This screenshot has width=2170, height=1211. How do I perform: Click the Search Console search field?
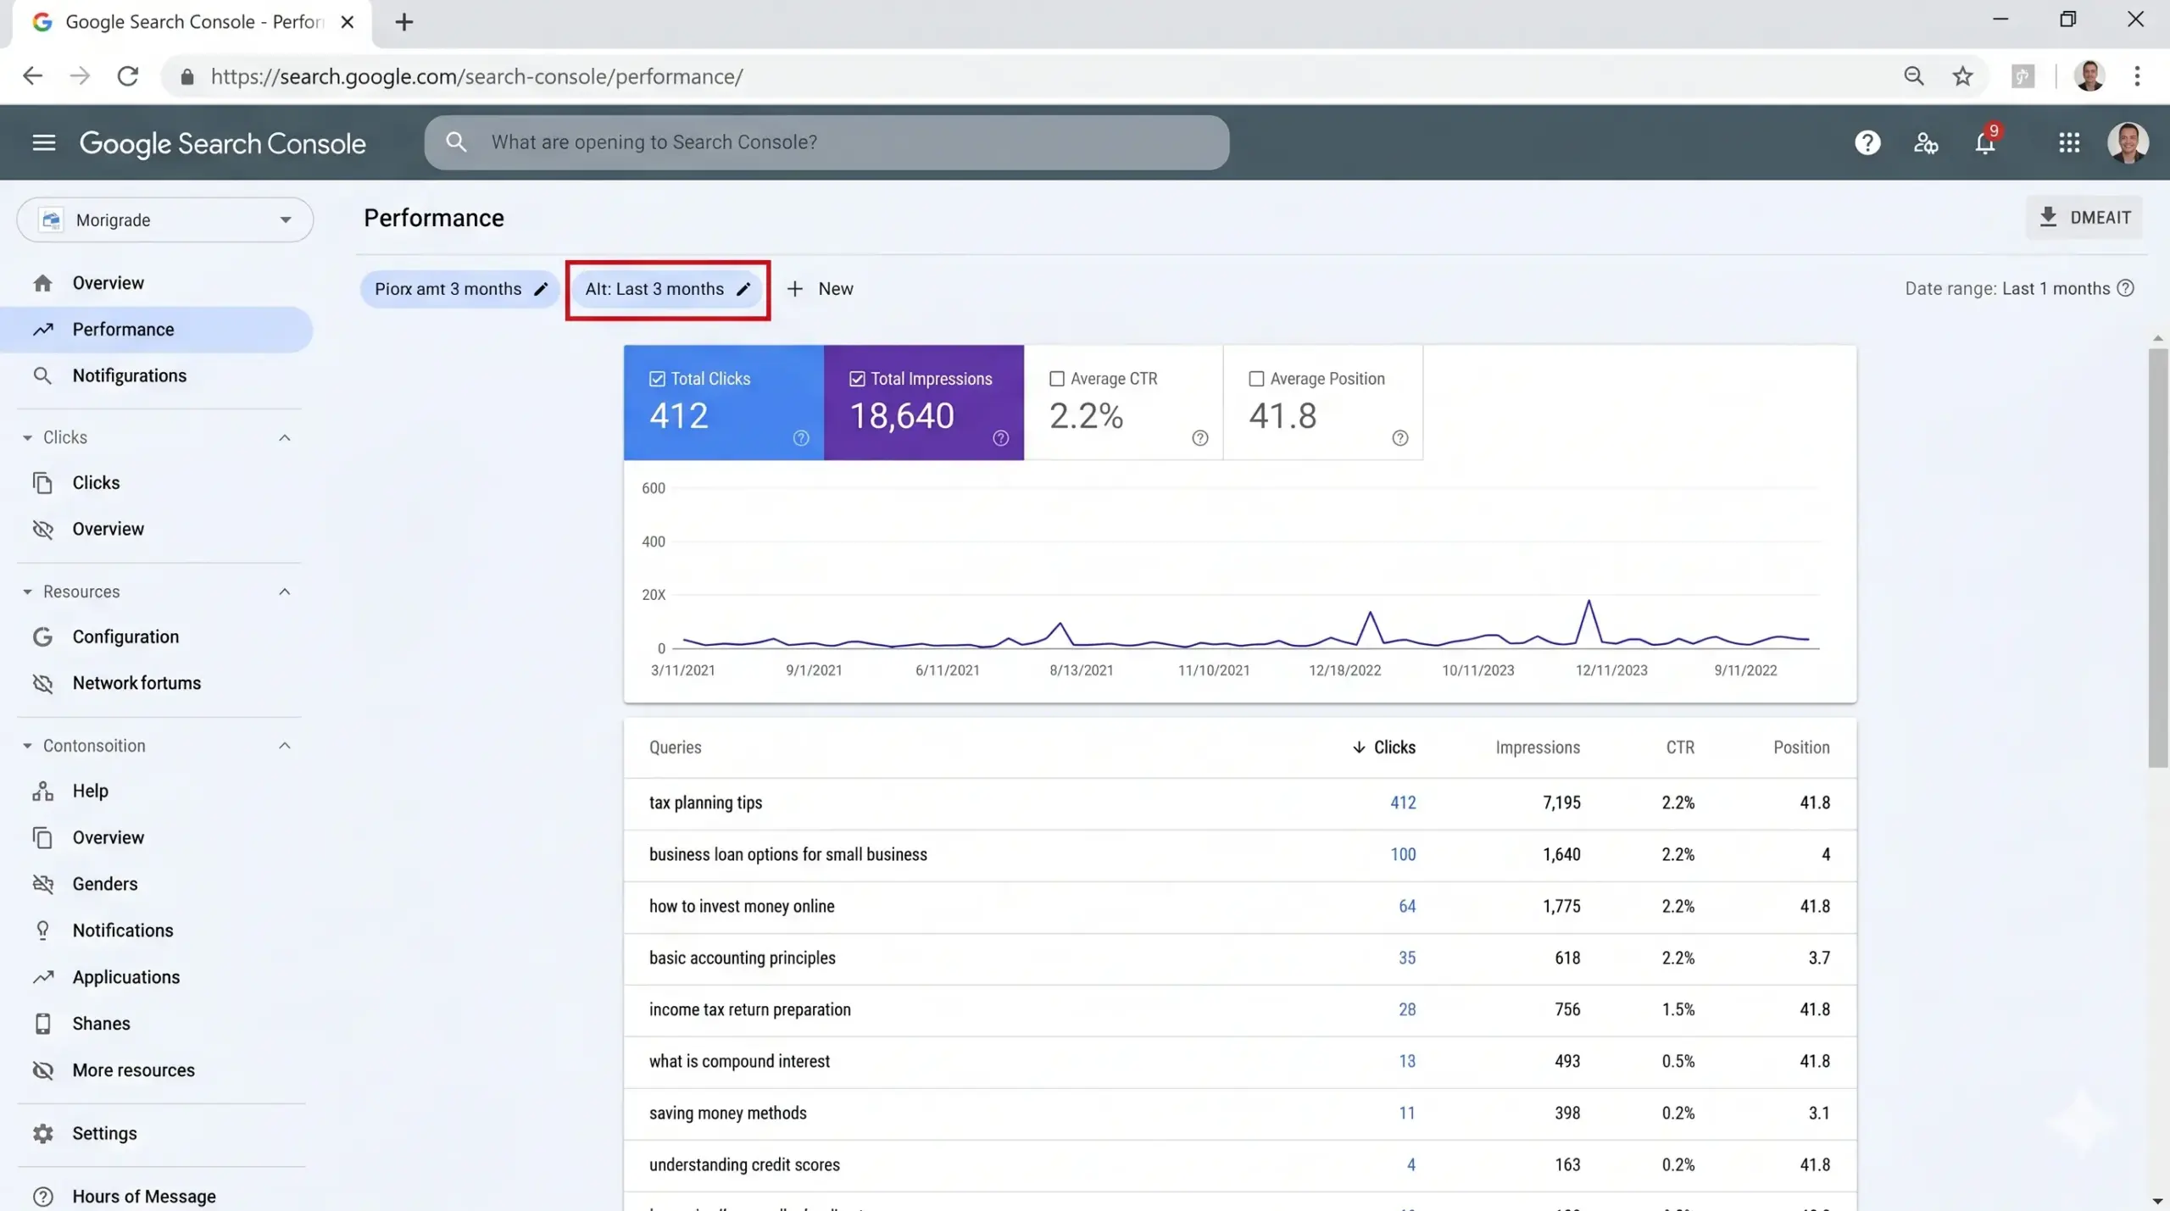[x=826, y=142]
